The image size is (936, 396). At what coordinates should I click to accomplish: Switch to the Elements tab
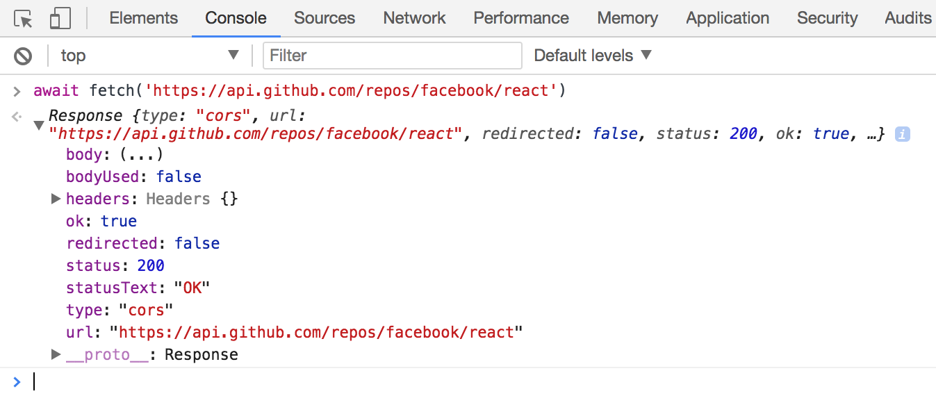[144, 18]
